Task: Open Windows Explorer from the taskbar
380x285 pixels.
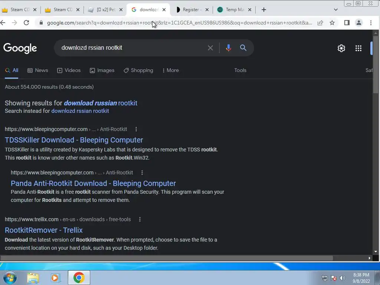Action: click(x=33, y=278)
